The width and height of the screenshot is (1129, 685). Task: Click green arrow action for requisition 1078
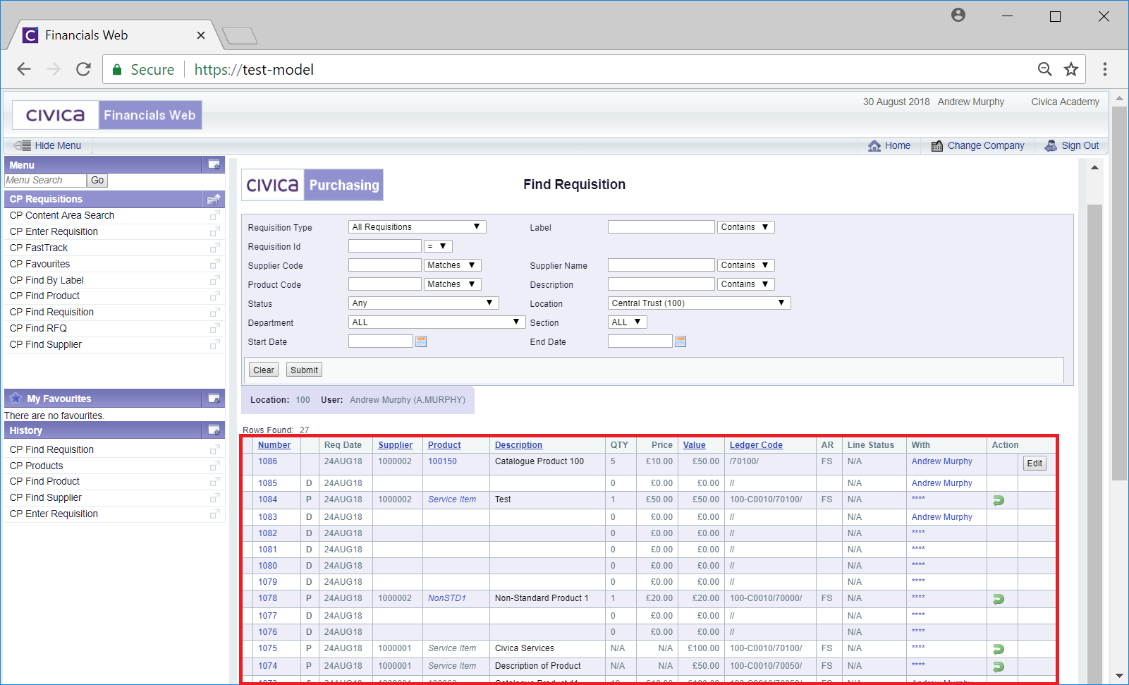pos(999,599)
